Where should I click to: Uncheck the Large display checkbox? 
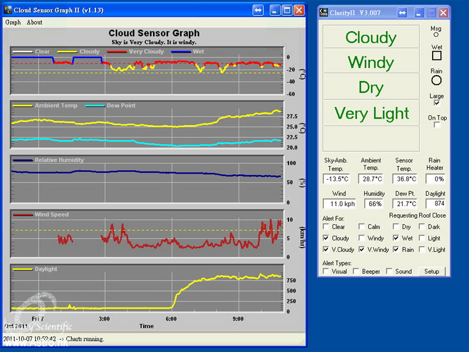pos(437,103)
